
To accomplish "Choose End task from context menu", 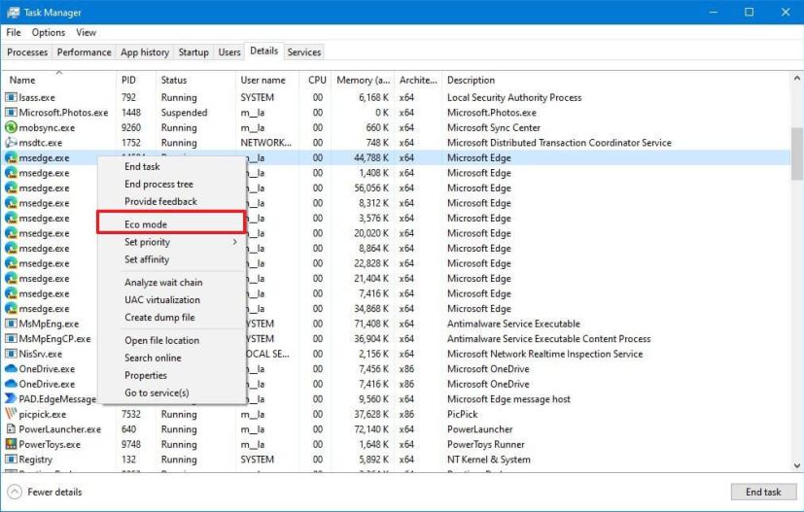I will click(171, 166).
